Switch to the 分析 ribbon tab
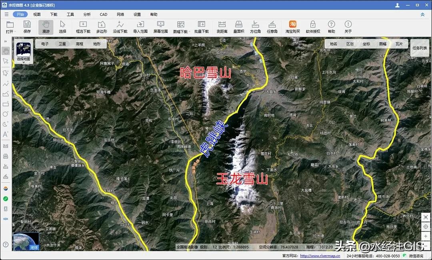432x260 pixels. 87,14
